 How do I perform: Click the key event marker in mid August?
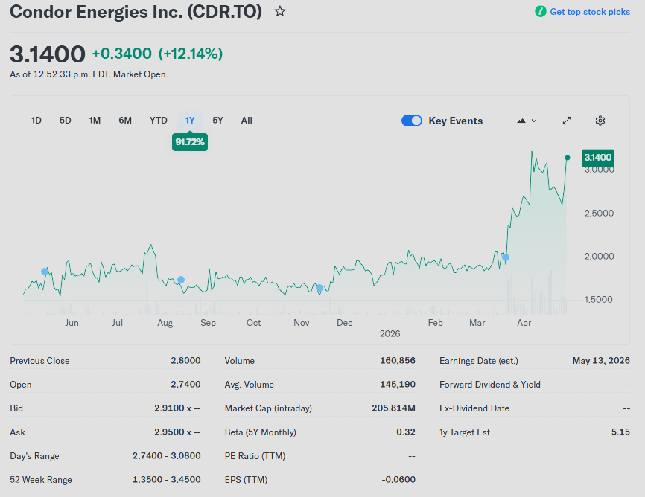coord(180,280)
